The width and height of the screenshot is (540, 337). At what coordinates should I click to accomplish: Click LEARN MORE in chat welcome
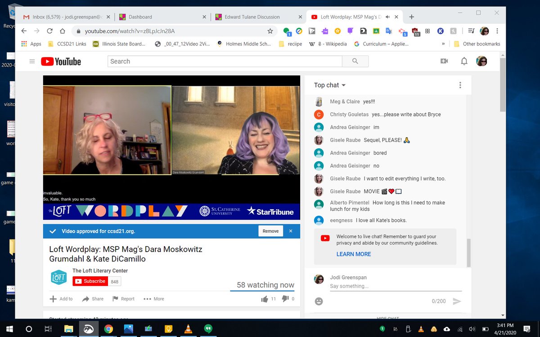pos(354,254)
